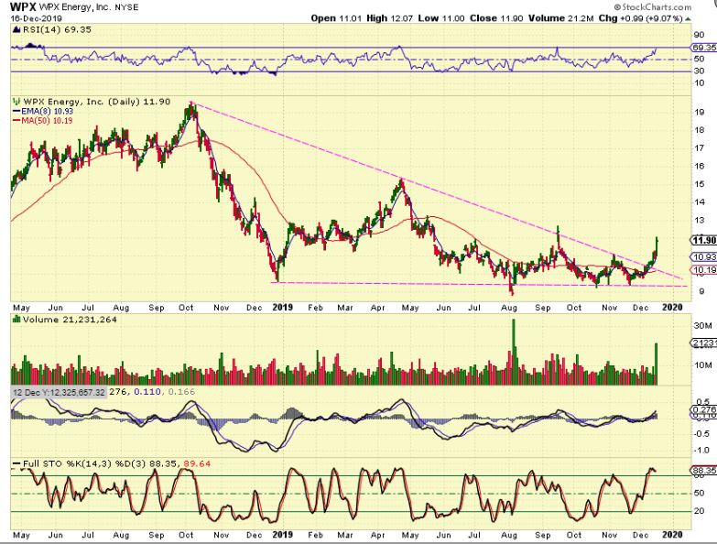Click the bold 2019 label under stochastic panel

click(282, 535)
